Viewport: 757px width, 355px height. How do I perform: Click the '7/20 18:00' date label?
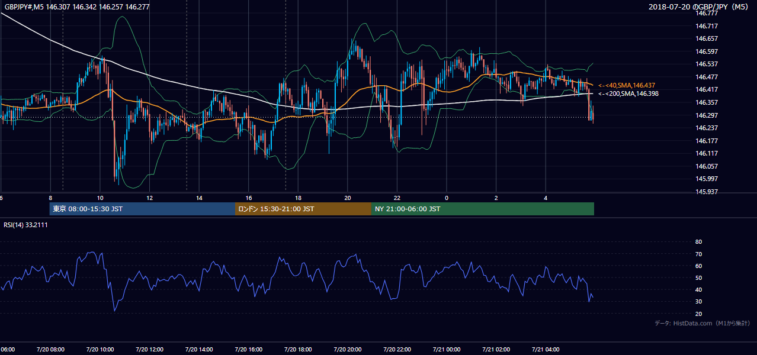coord(298,350)
